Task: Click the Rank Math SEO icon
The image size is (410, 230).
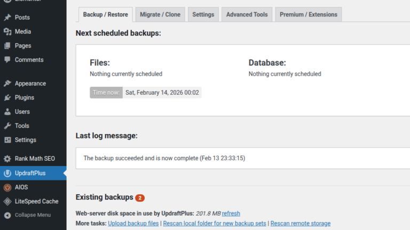Action: point(7,159)
